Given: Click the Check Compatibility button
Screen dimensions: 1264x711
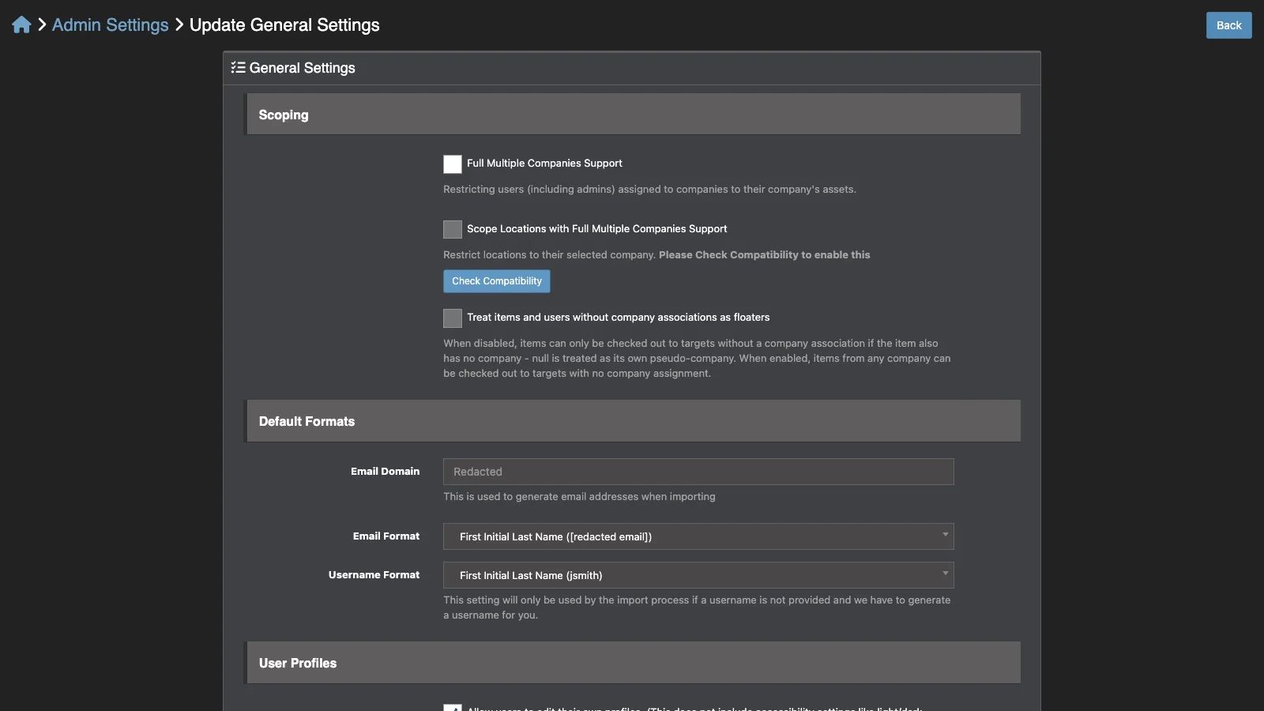Looking at the screenshot, I should pyautogui.click(x=497, y=281).
